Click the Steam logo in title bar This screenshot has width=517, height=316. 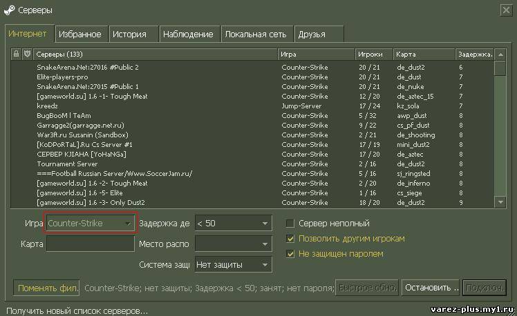click(9, 10)
